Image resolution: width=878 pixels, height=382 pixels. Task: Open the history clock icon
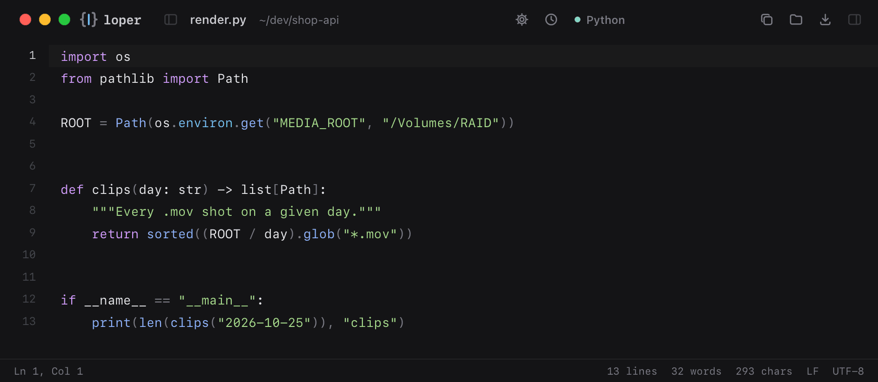tap(551, 19)
